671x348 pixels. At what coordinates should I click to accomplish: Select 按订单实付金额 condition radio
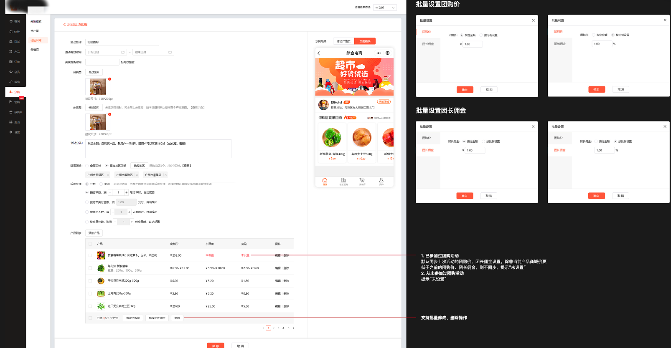click(x=87, y=202)
